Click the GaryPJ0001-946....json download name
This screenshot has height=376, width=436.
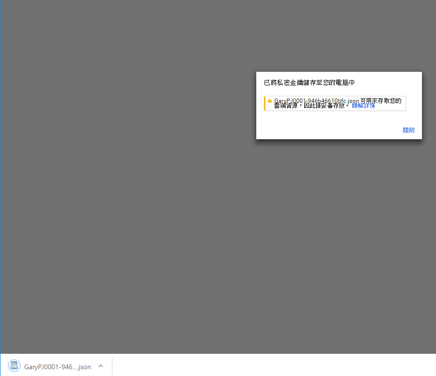58,367
